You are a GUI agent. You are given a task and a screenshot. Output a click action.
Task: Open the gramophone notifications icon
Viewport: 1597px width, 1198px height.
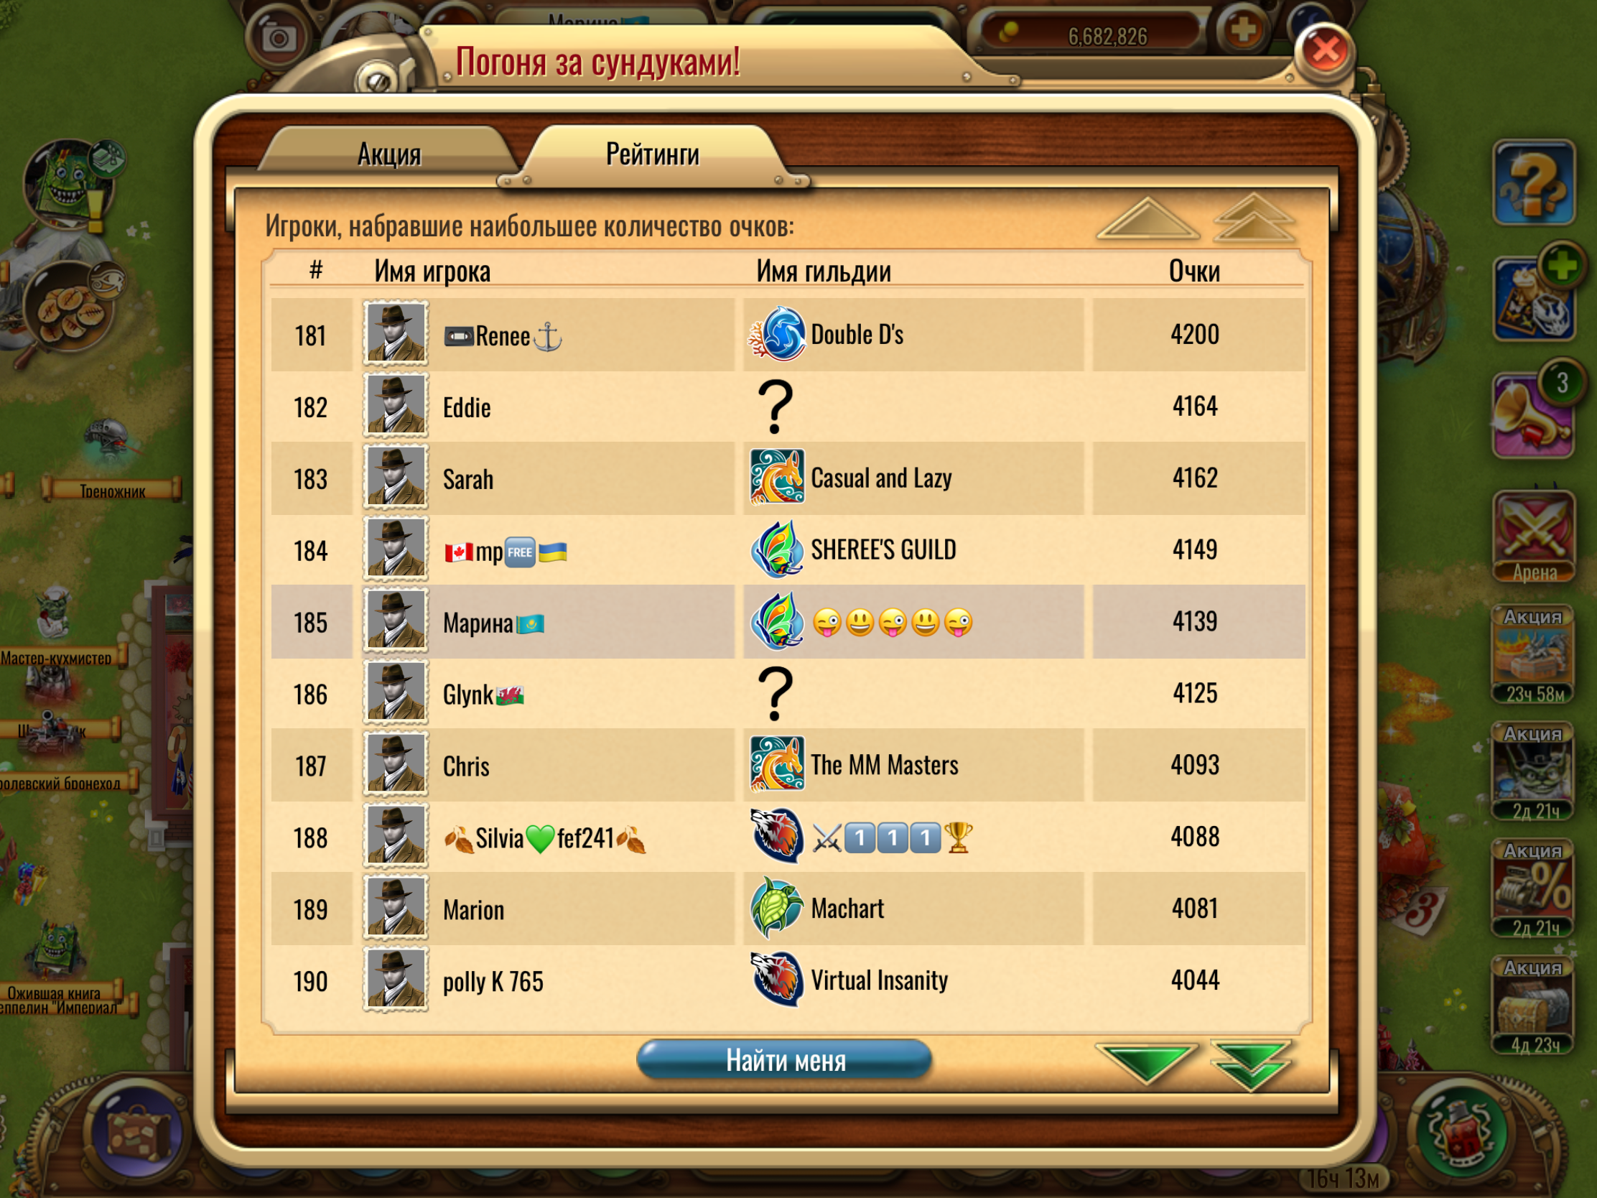1534,415
